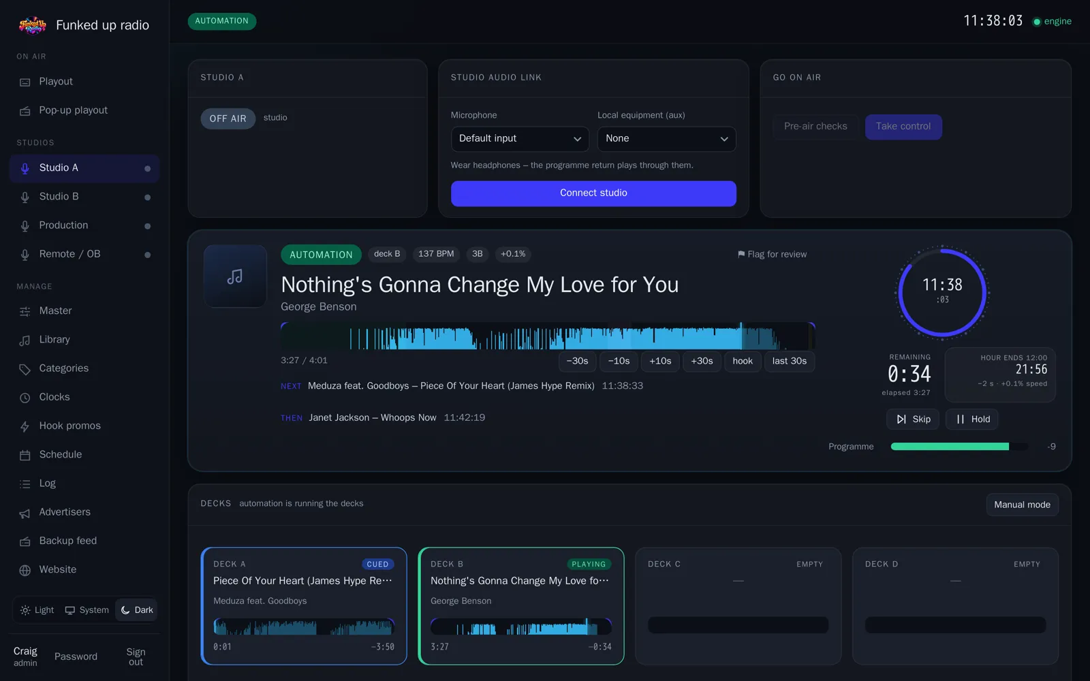Select the Deck A cued card
The image size is (1090, 681).
coord(304,606)
